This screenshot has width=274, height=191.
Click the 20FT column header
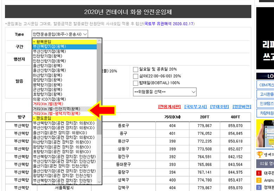(x=204, y=117)
